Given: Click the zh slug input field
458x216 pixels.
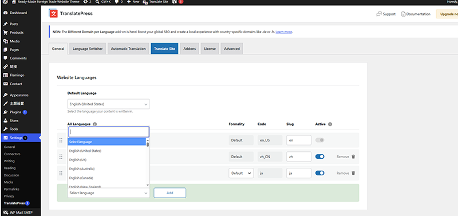Looking at the screenshot, I should (299, 156).
